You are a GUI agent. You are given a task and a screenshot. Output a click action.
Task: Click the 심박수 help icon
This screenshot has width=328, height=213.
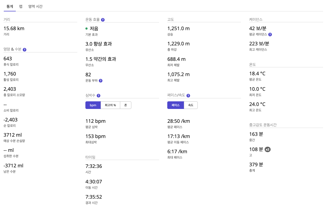(98, 96)
